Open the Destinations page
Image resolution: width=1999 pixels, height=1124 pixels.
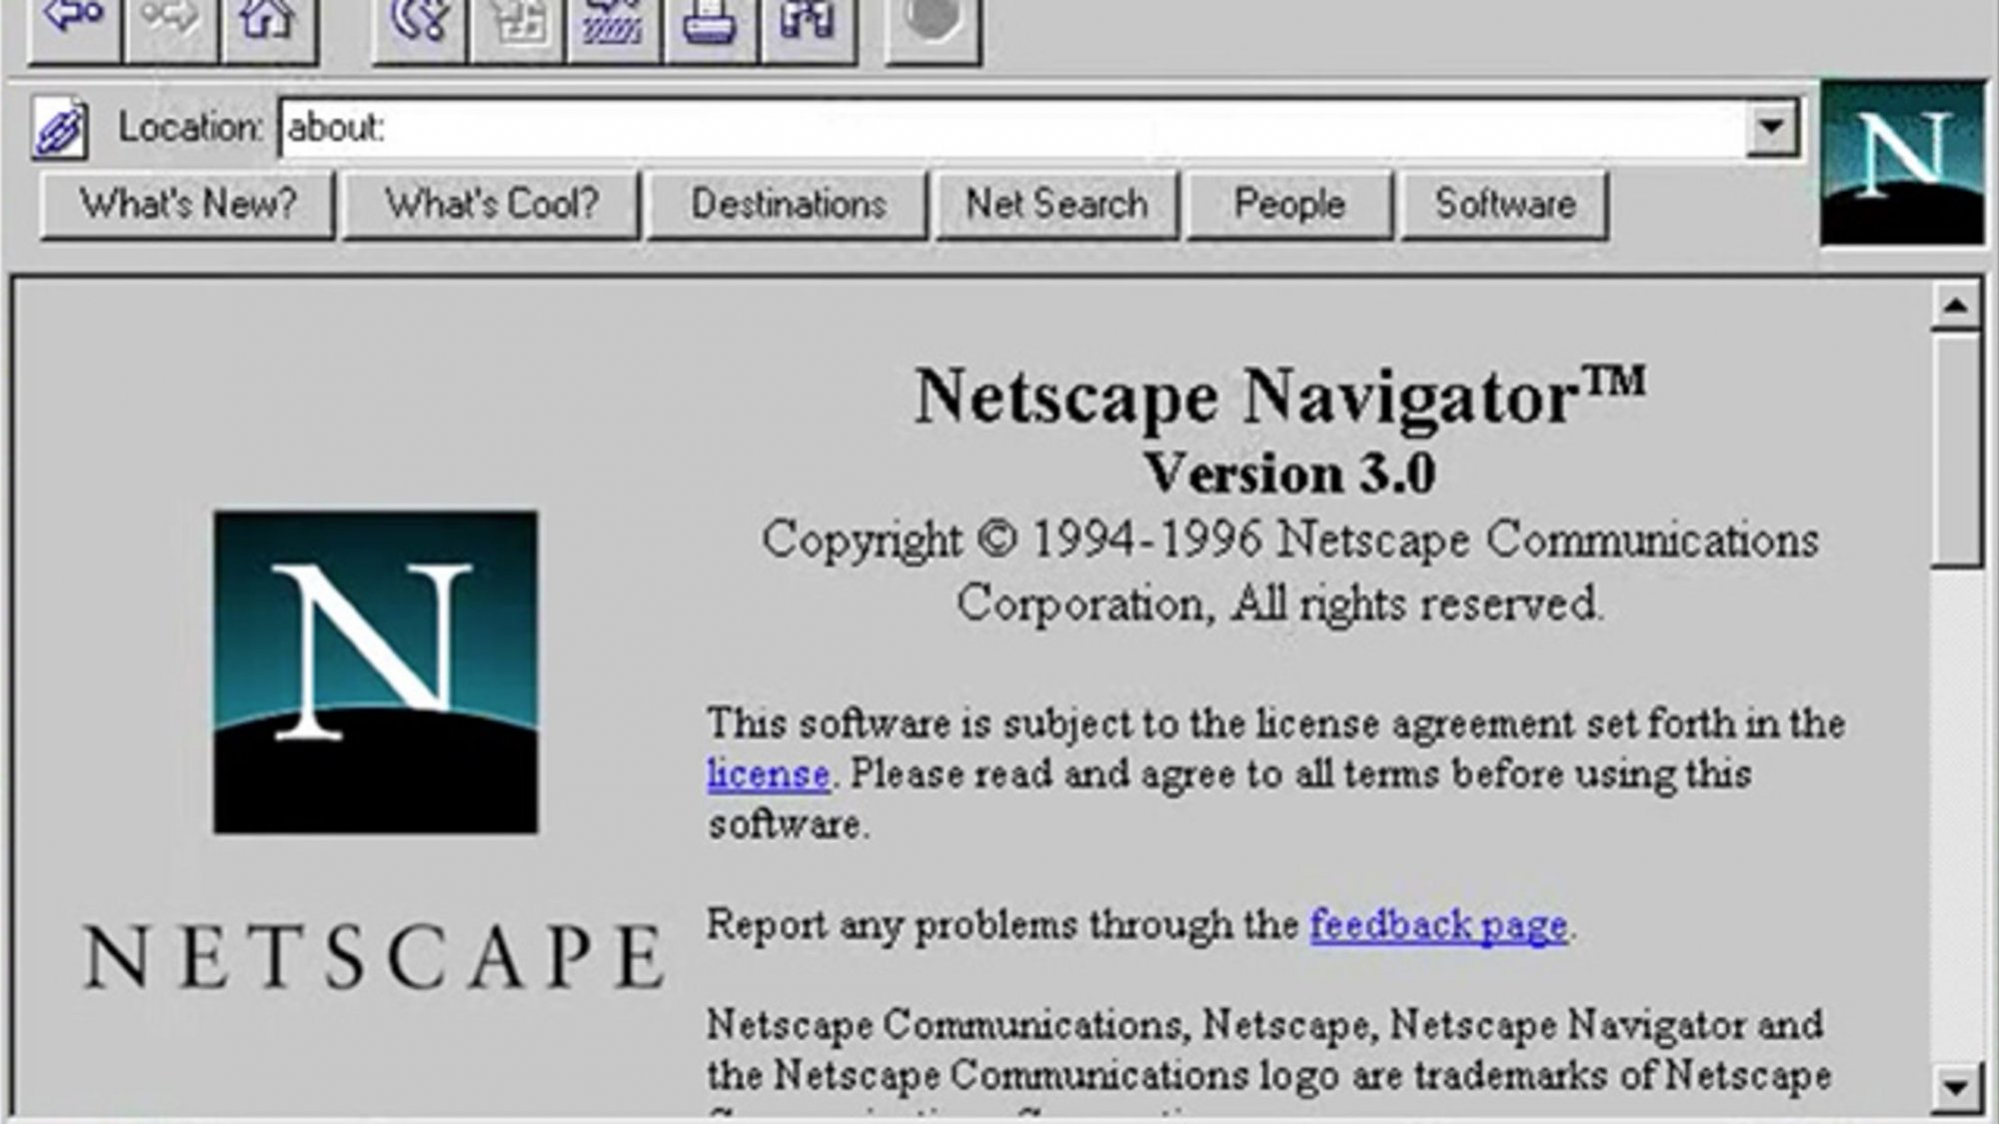(790, 205)
